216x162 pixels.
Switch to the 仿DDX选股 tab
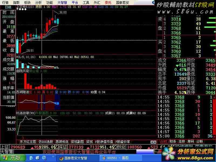click(46, 141)
